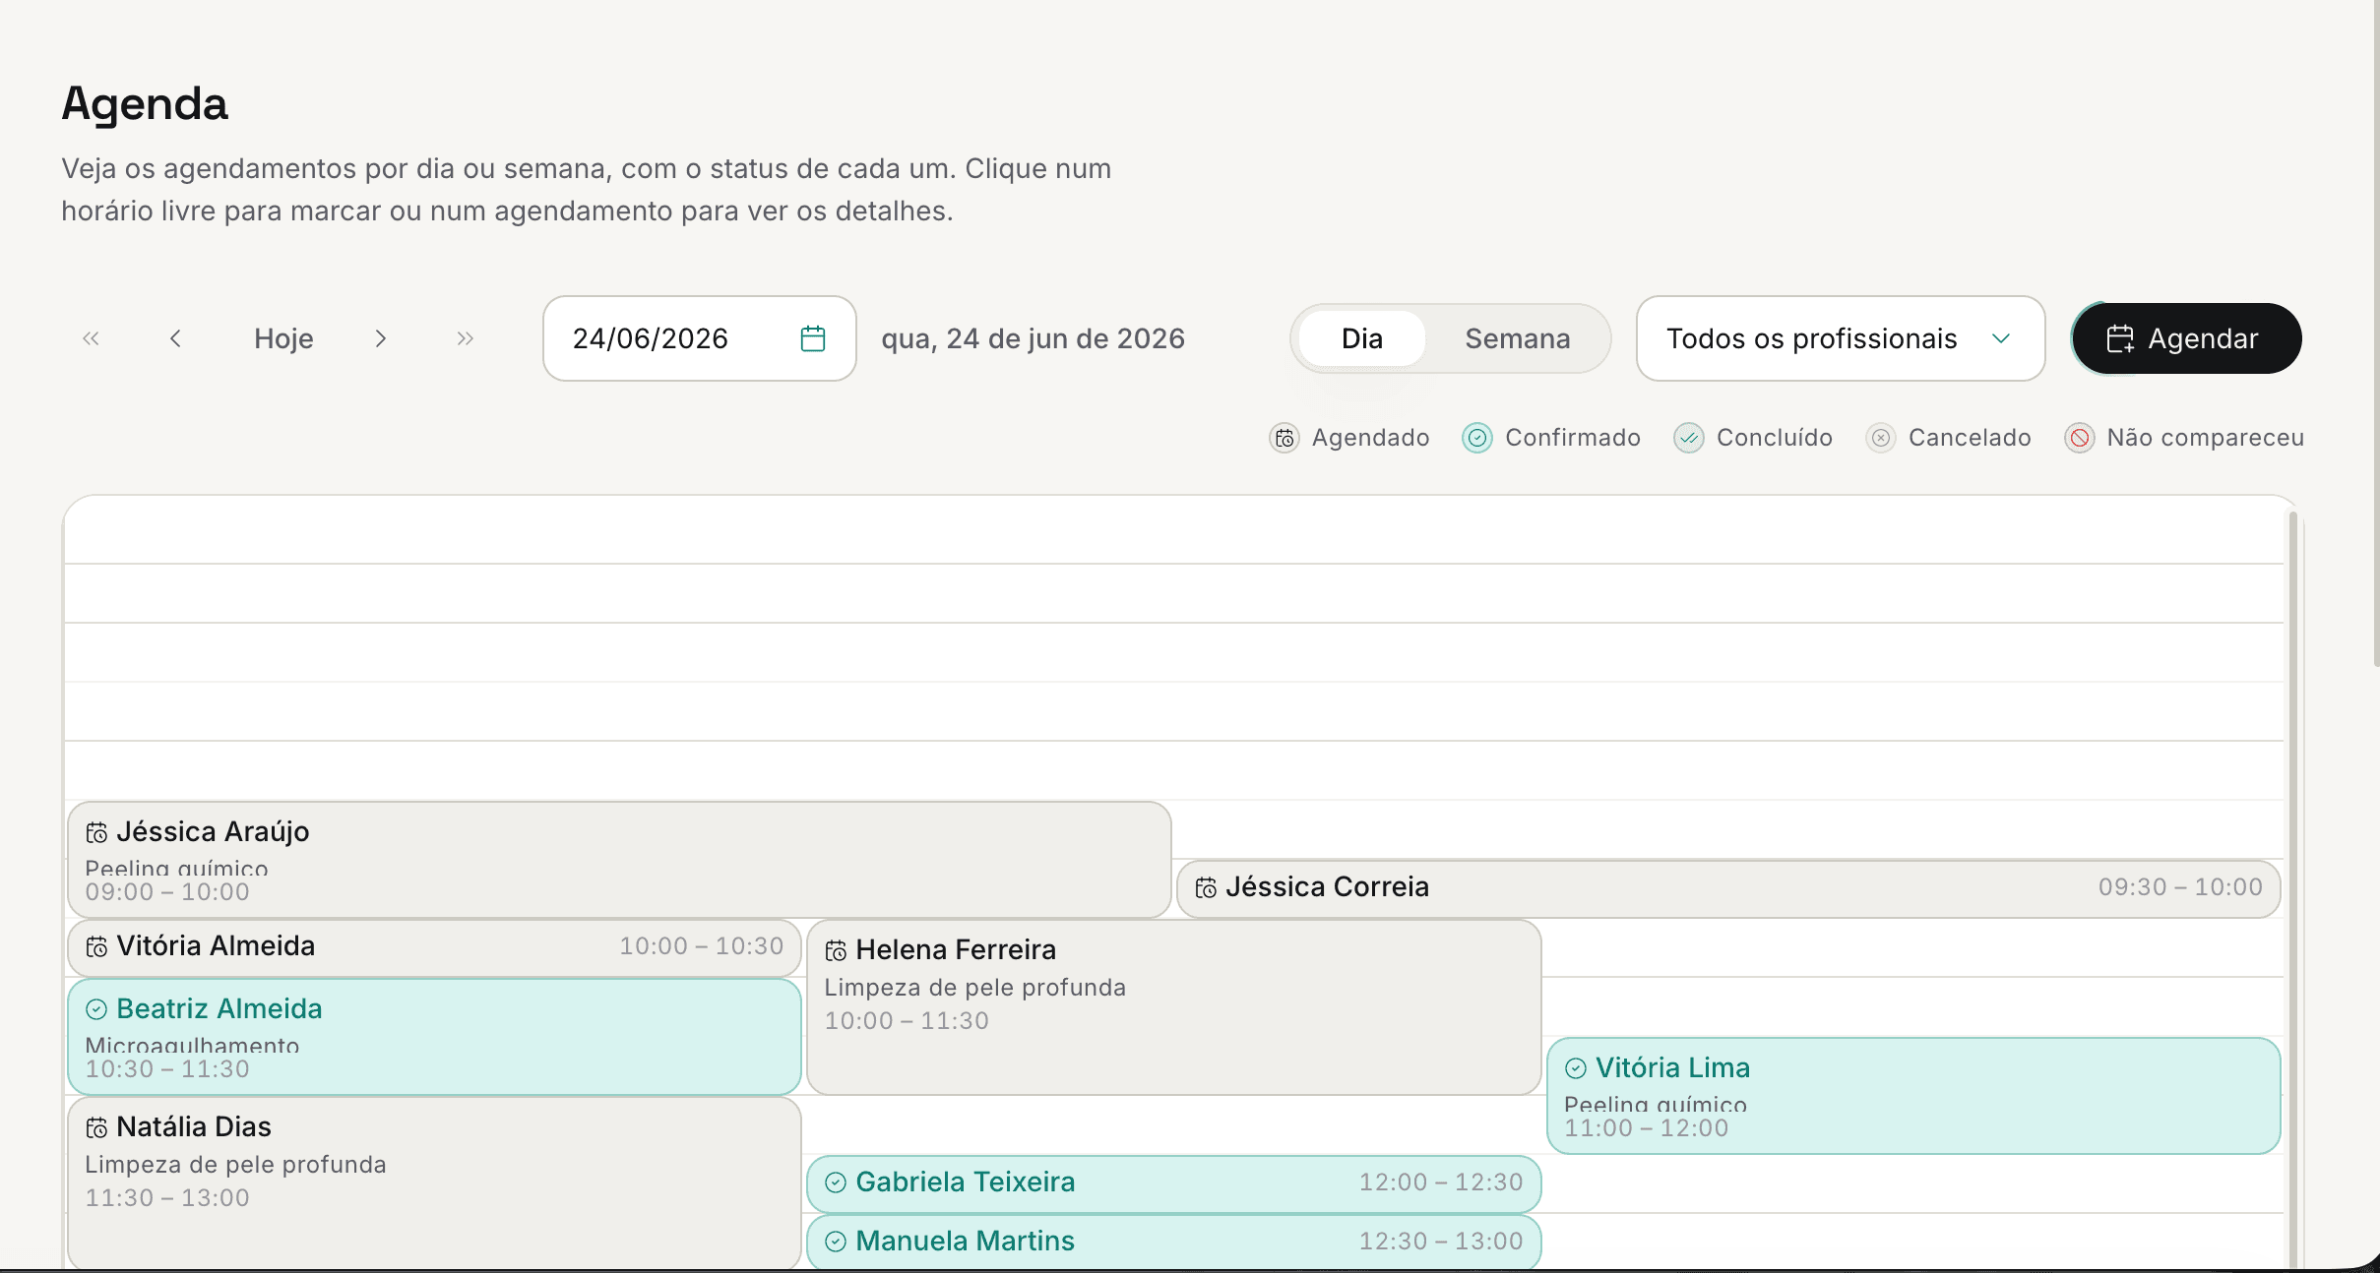Click the Concluído legend icon
2380x1273 pixels.
[x=1689, y=438]
